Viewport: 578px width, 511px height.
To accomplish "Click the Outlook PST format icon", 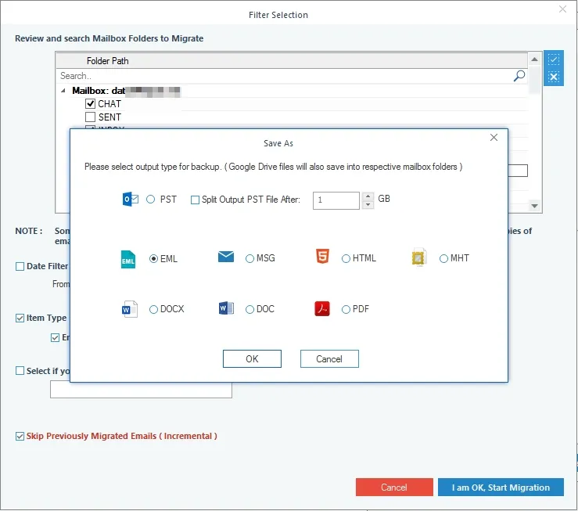I will [x=130, y=199].
